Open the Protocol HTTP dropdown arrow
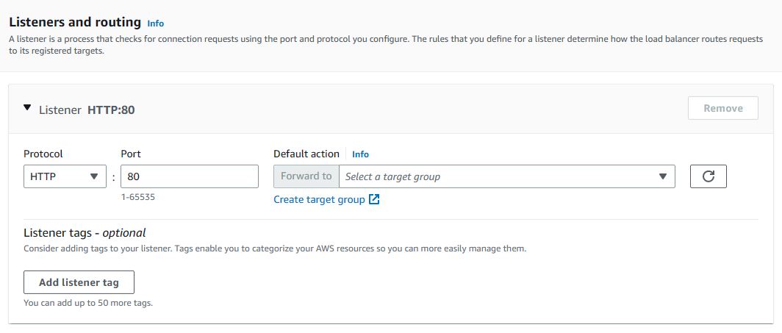Viewport: 782px width, 333px height. [94, 176]
